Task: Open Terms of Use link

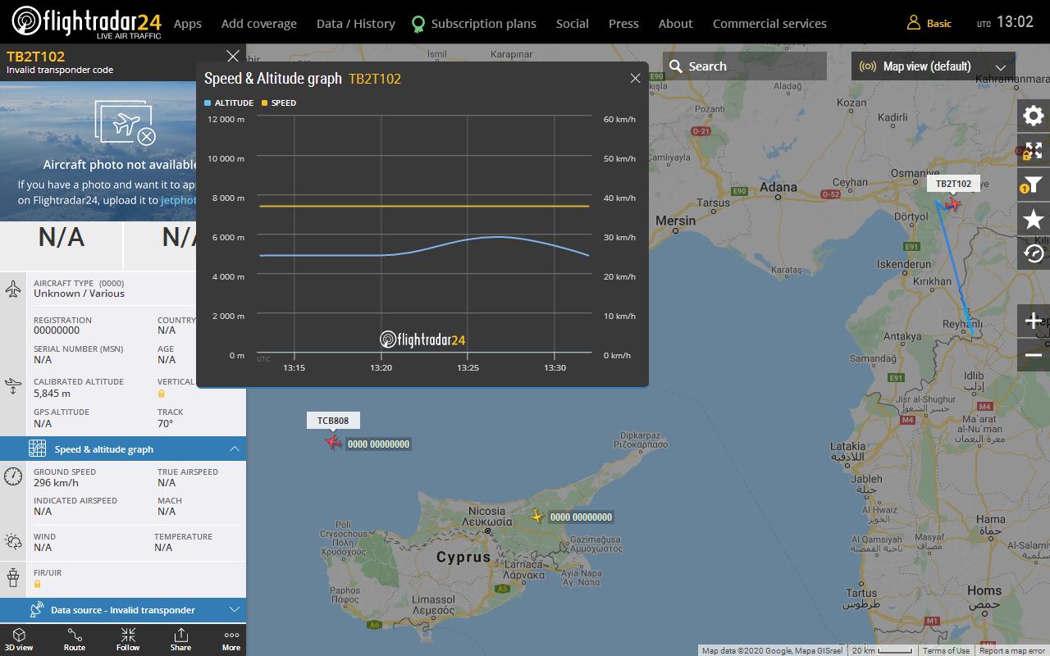Action: 946,650
